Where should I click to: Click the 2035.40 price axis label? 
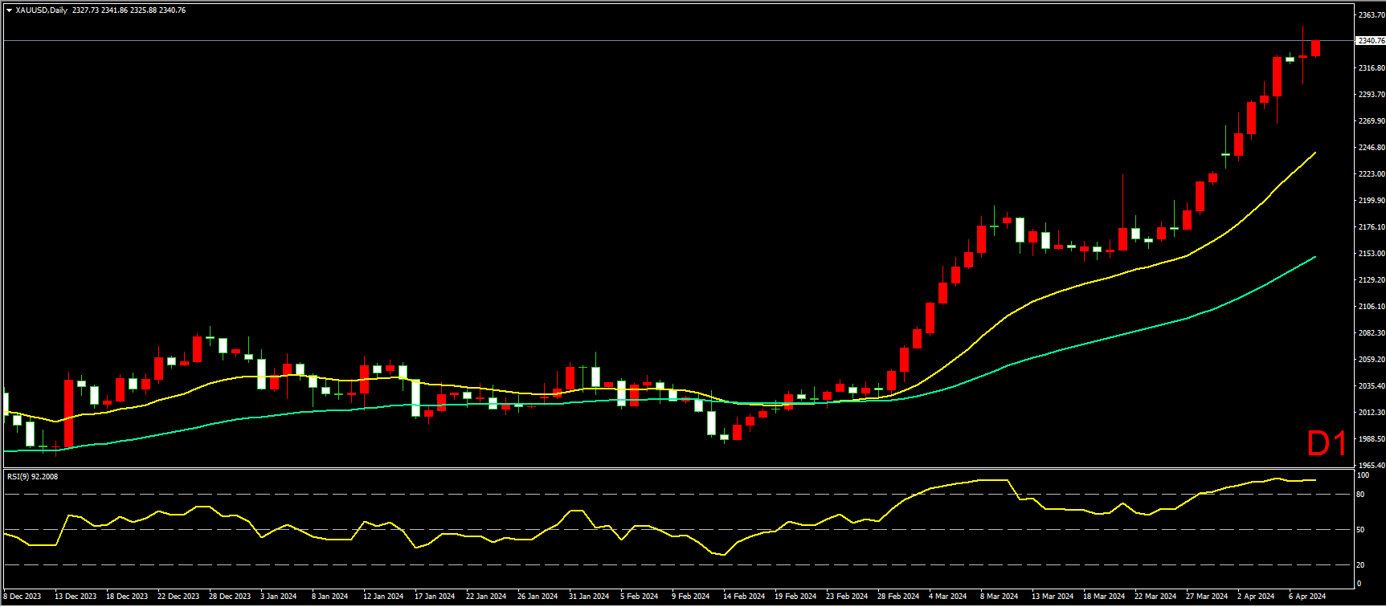click(x=1372, y=386)
